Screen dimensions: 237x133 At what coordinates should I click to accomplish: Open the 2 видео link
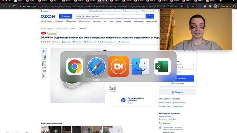coord(66,42)
